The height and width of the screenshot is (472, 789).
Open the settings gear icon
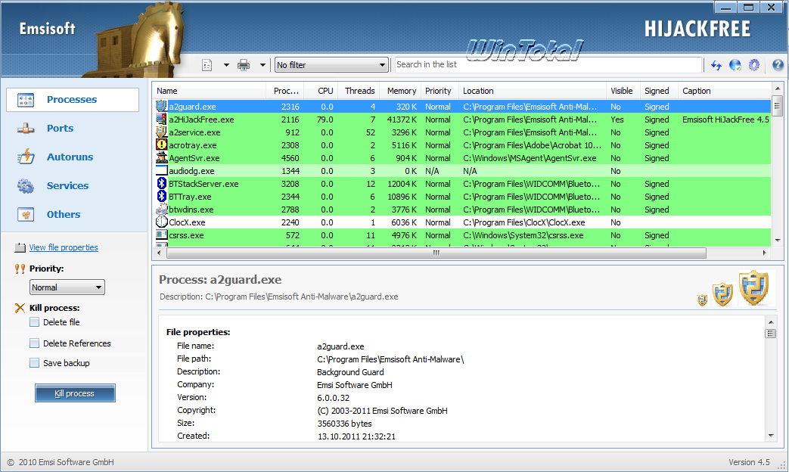(x=753, y=65)
